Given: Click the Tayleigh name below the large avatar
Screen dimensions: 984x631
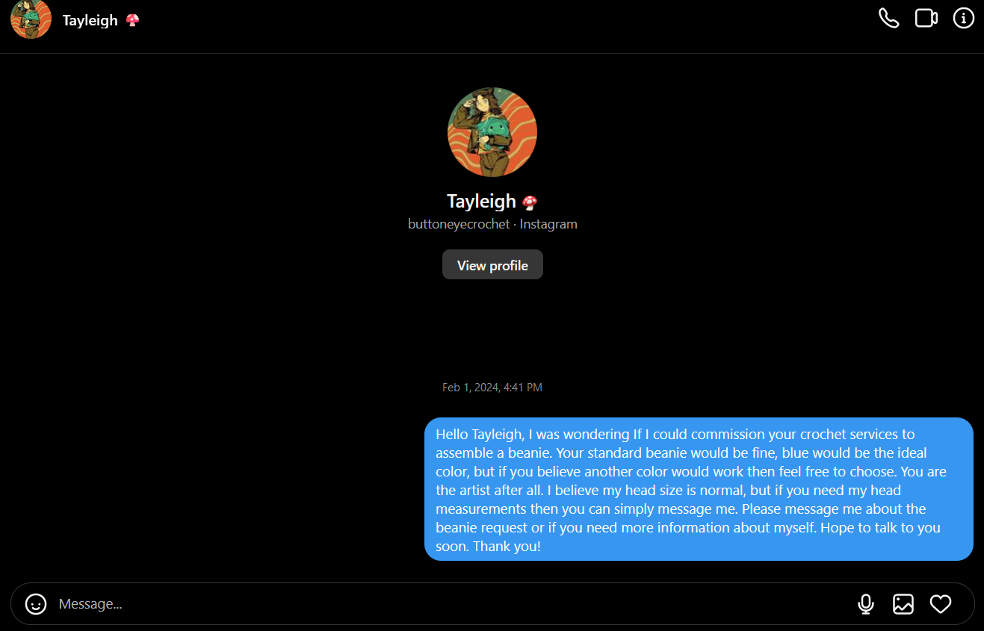Looking at the screenshot, I should point(481,201).
